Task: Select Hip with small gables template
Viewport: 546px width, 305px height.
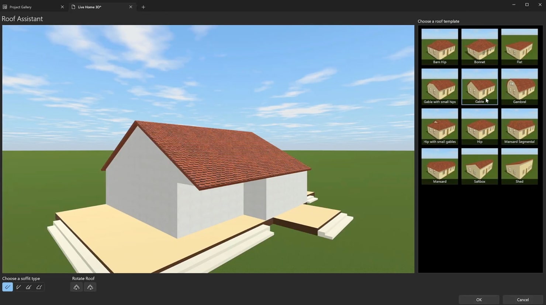Action: click(x=439, y=126)
